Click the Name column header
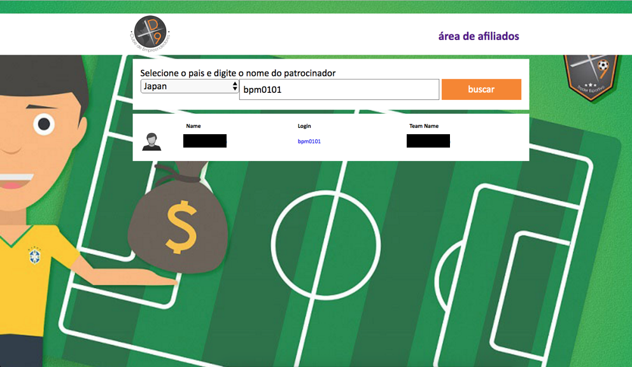The height and width of the screenshot is (367, 632). 193,126
